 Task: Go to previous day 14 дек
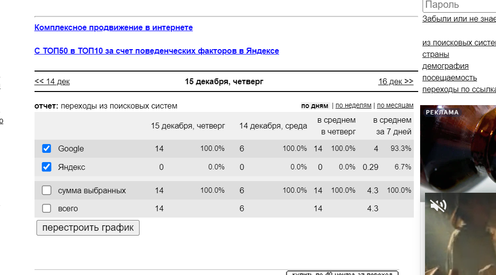pos(52,81)
